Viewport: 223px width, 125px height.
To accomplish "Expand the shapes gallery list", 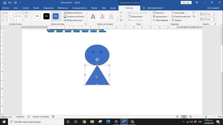I will coord(23,20).
